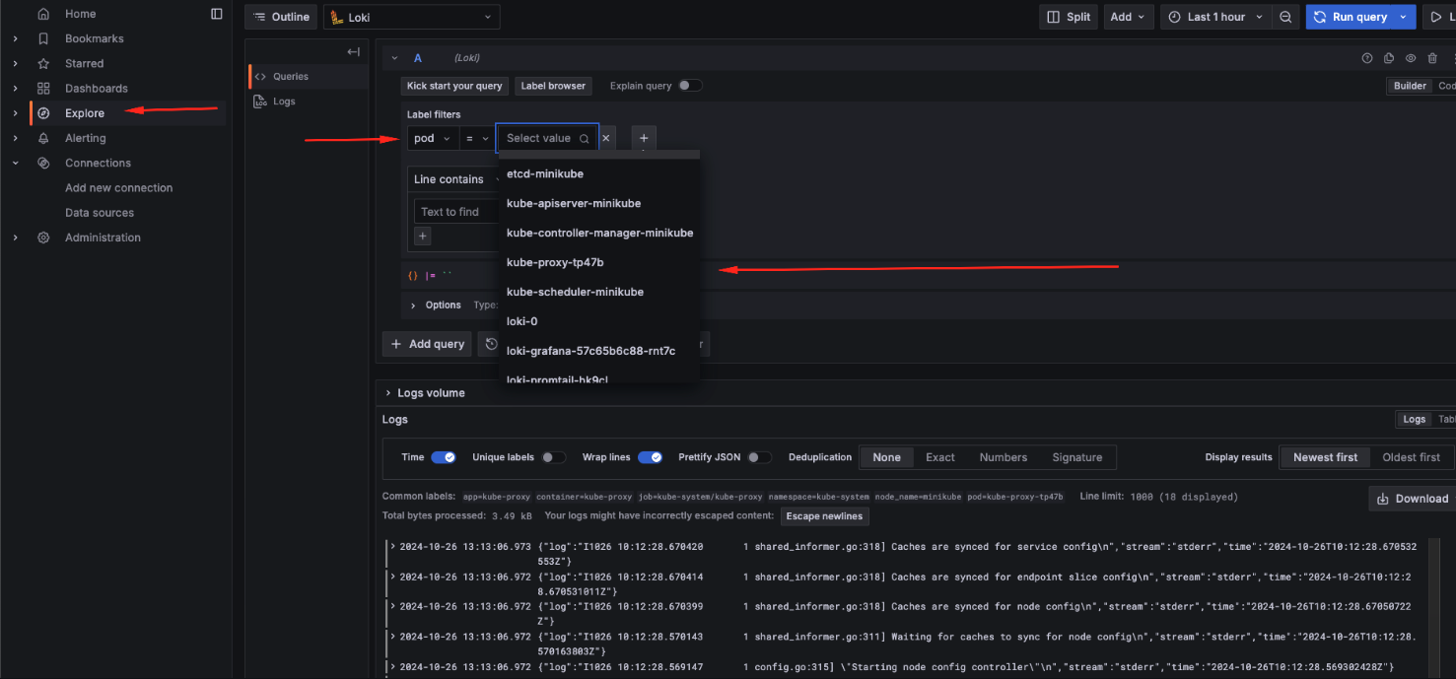Viewport: 1456px width, 679px height.
Task: Enable the Unique labels switch
Action: [554, 457]
